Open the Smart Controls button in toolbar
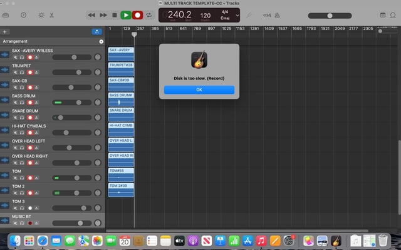 (41, 14)
